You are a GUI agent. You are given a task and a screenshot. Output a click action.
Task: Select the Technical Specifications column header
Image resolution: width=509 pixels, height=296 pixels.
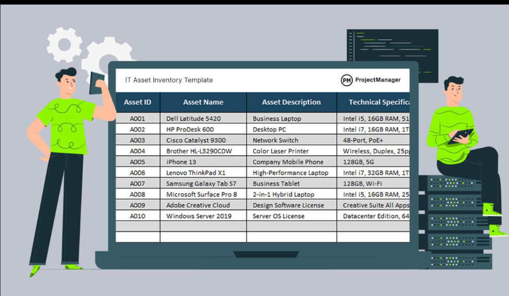pos(378,102)
